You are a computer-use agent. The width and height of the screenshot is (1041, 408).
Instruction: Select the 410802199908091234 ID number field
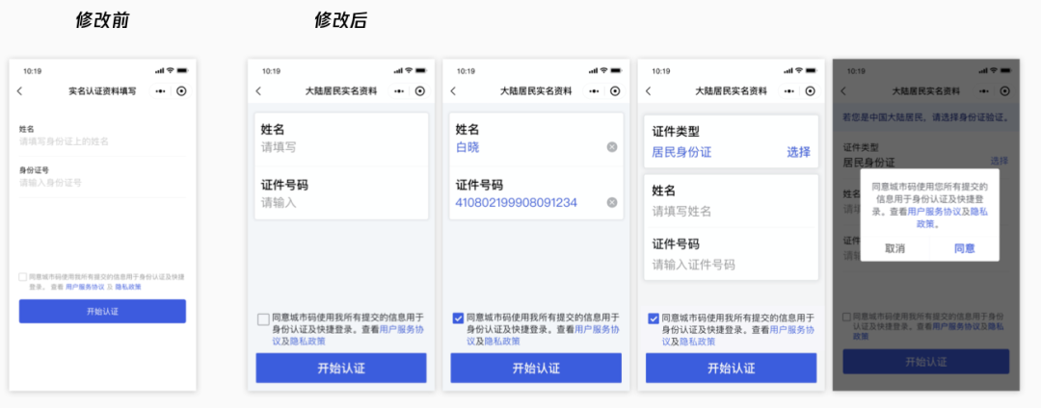pos(517,203)
